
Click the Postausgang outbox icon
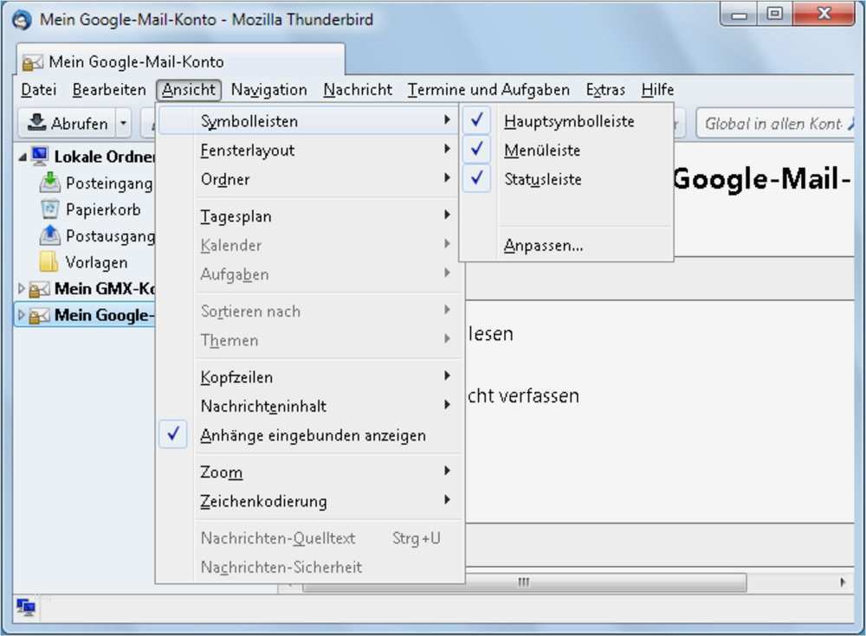click(49, 235)
